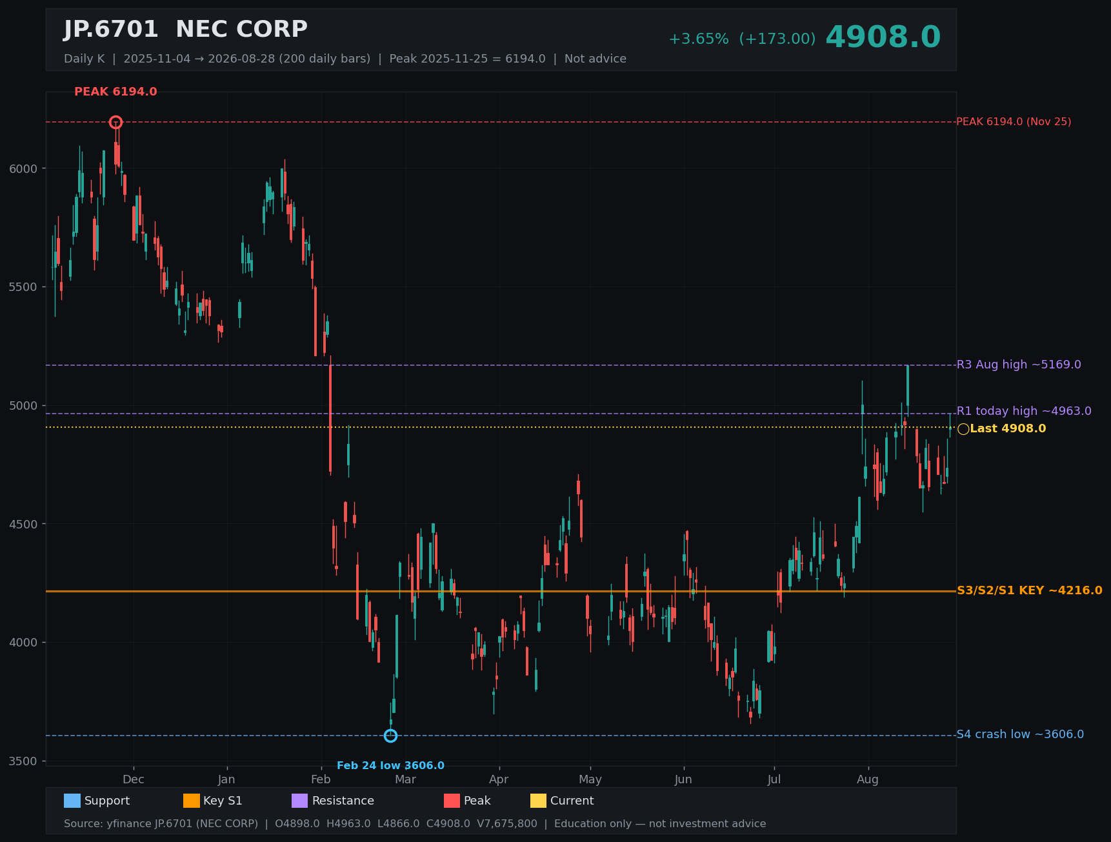Click the yellow circle beside Last 4908.0

[x=963, y=429]
